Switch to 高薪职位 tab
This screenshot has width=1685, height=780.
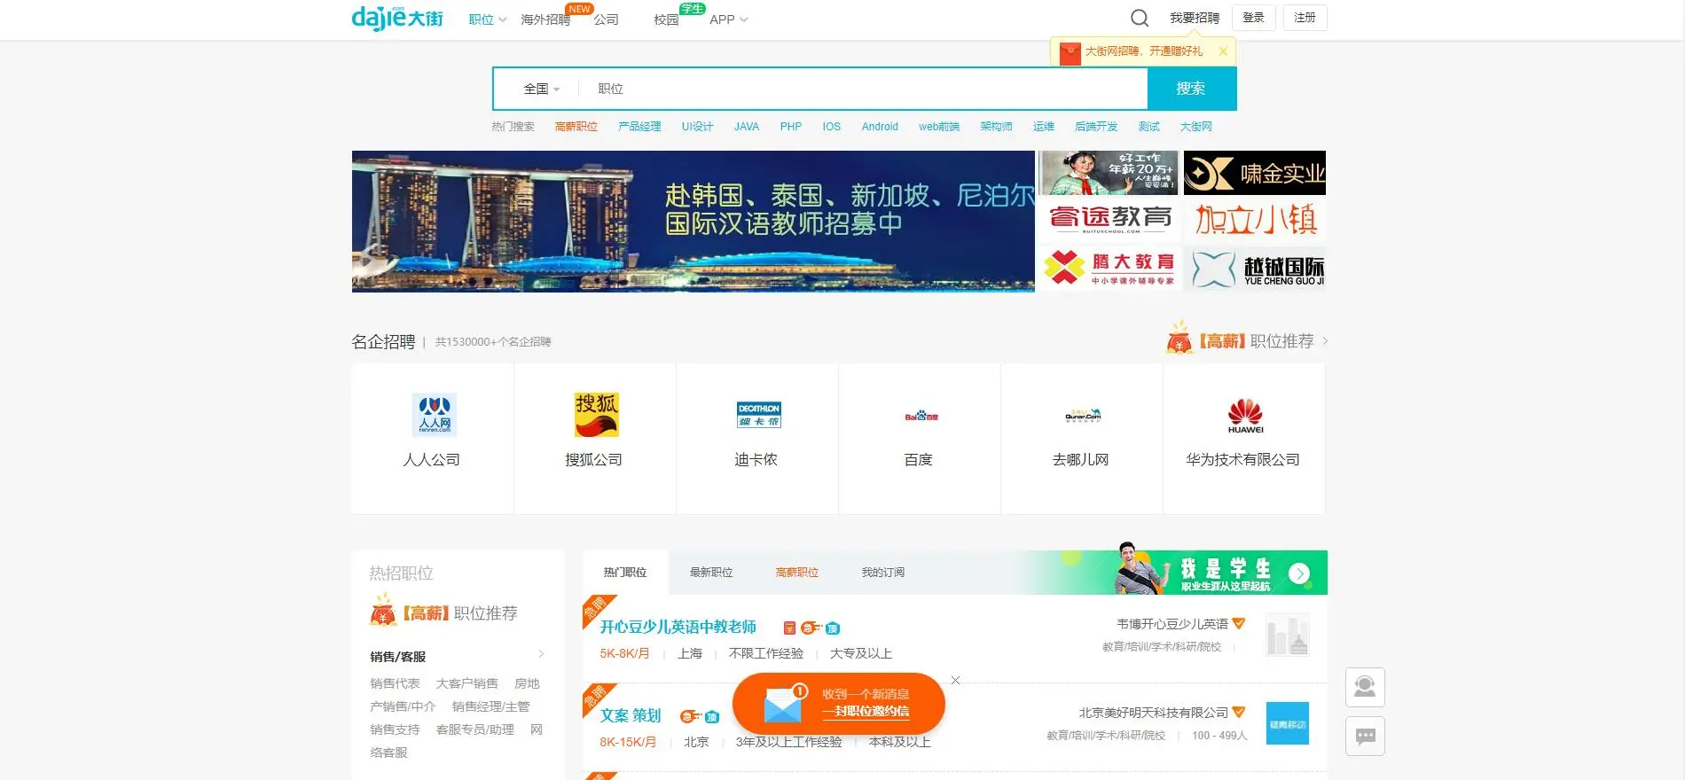click(797, 573)
